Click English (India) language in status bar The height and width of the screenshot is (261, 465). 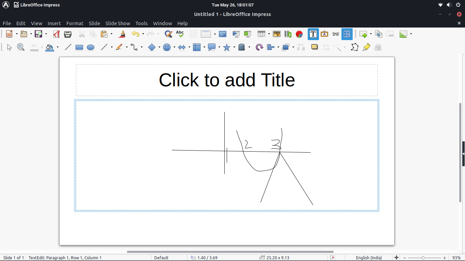[369, 258]
